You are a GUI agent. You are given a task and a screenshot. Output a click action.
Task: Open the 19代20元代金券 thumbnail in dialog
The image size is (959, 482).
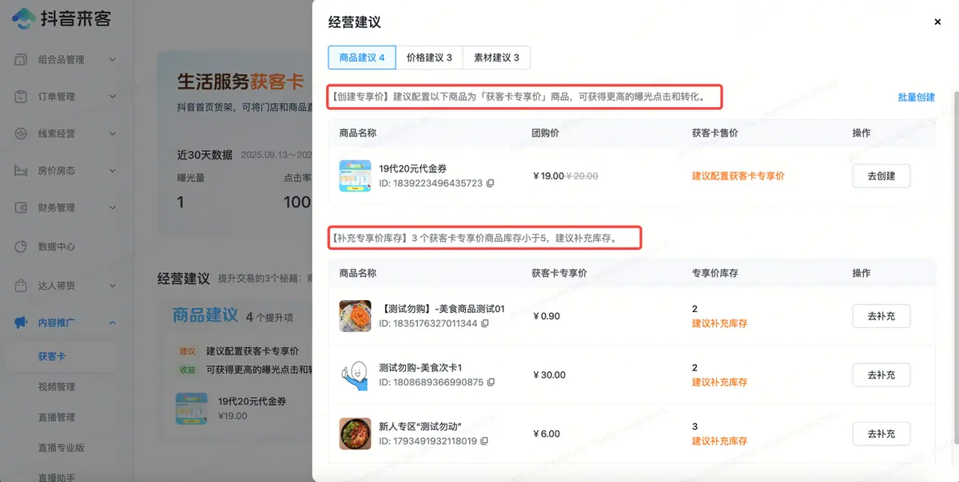pos(355,176)
